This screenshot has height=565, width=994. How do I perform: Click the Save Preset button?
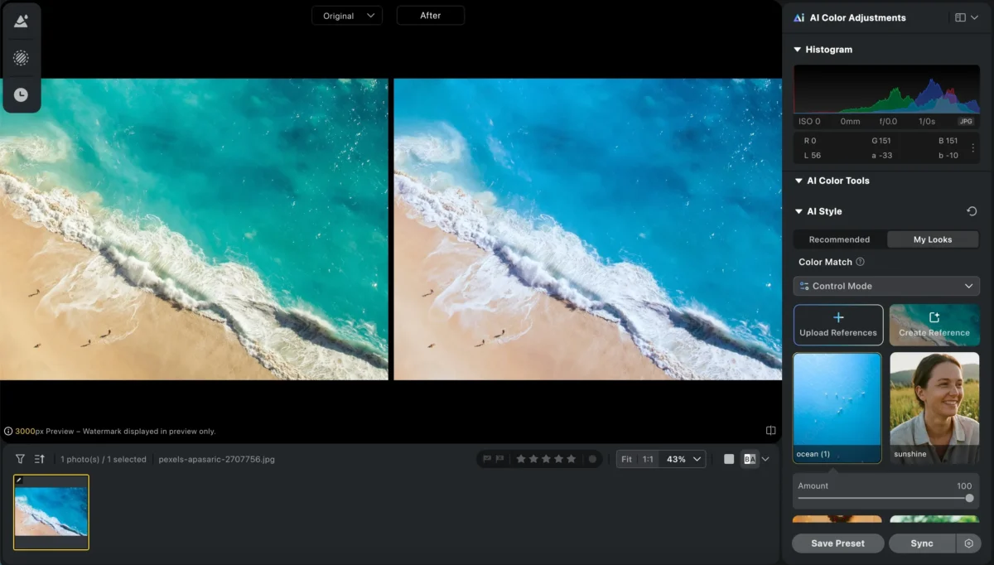pyautogui.click(x=837, y=543)
